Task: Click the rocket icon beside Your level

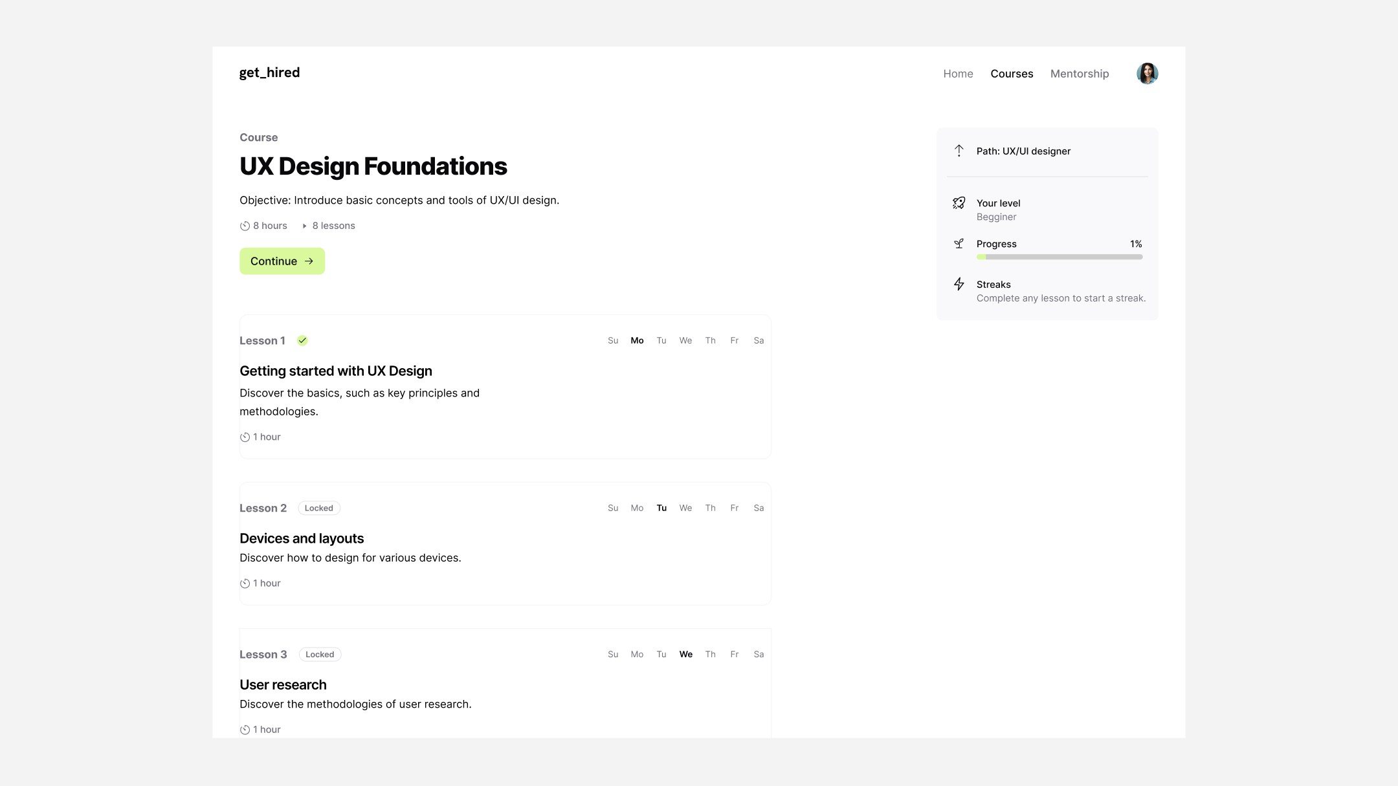Action: point(959,203)
